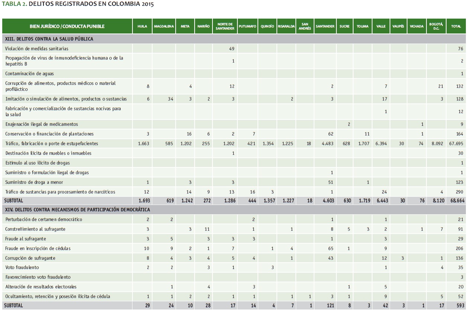Screen dimensions: 467x311
Task: Click the value 593 in the last subtotal row
Action: click(459, 306)
